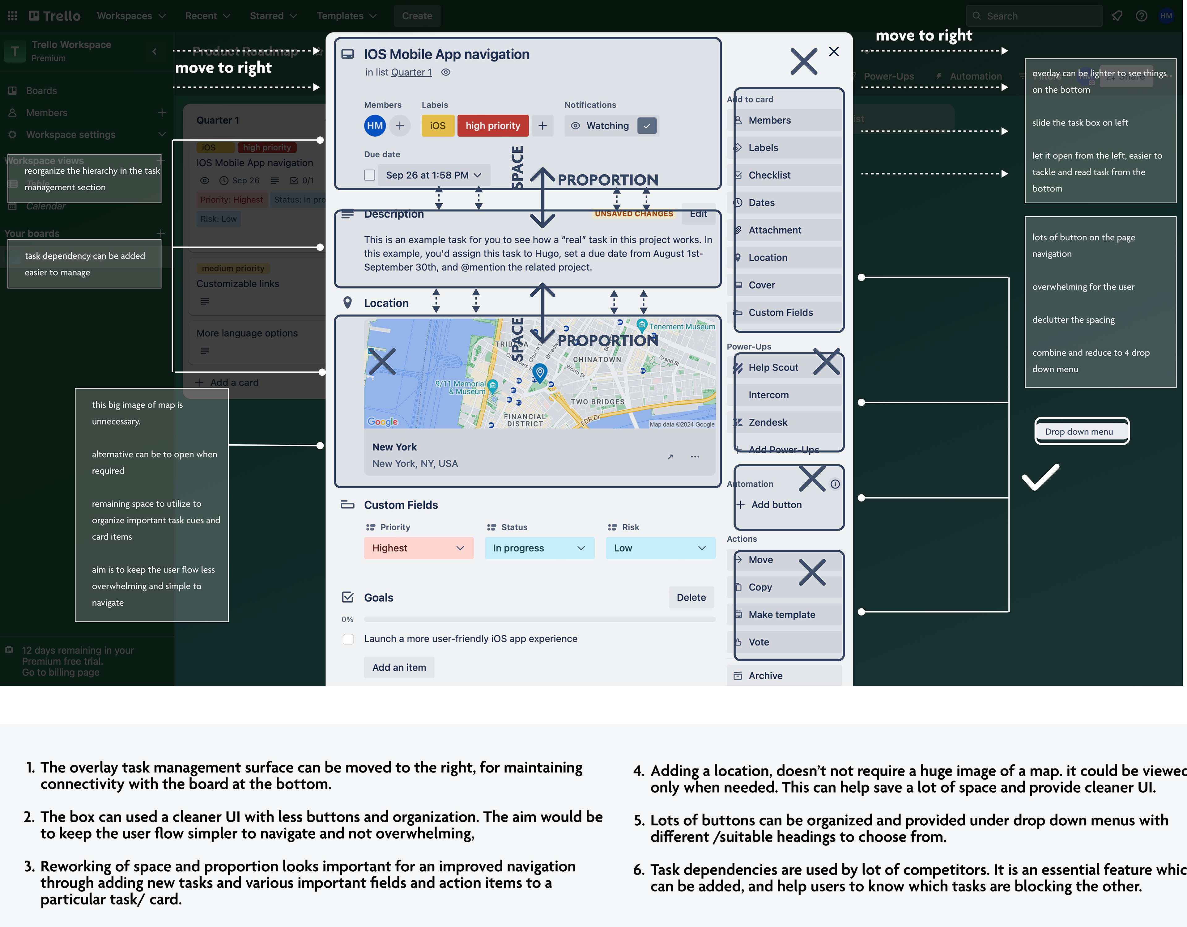This screenshot has width=1187, height=927.
Task: Open the help question mark icon
Action: 1141,16
